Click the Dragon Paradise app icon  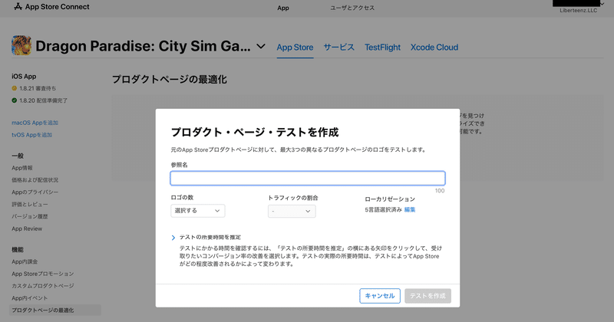coord(21,45)
